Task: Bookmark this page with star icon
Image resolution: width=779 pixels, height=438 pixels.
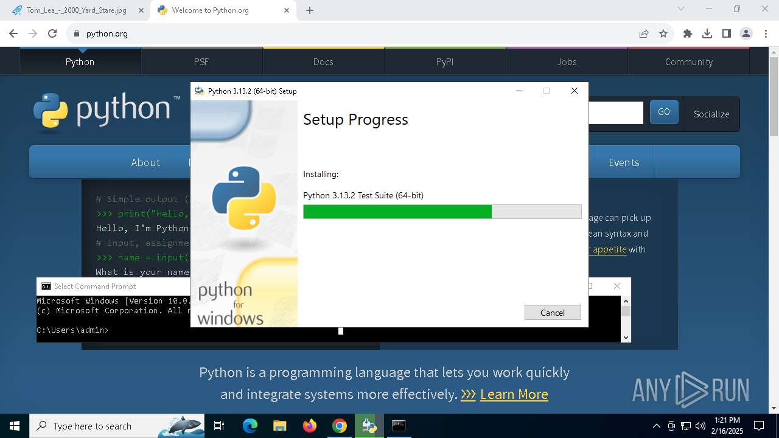Action: click(x=663, y=33)
